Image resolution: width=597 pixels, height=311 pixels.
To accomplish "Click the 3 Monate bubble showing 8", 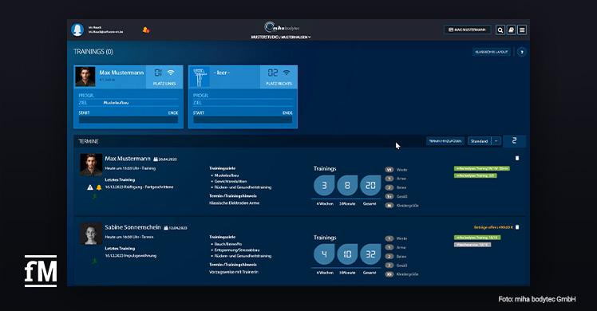I will pyautogui.click(x=347, y=186).
